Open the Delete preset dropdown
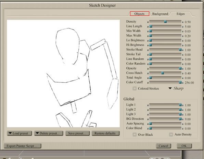The image size is (204, 159). pos(49,133)
